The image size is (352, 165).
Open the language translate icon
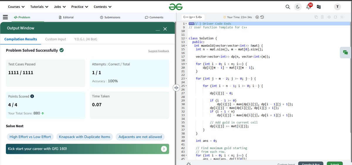coord(319,7)
